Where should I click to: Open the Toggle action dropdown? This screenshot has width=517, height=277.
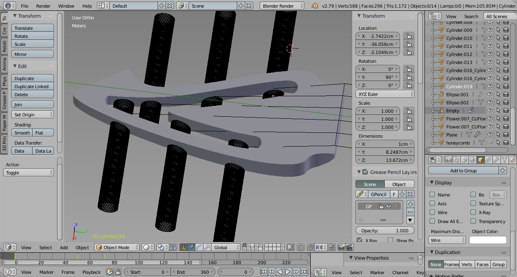pos(29,172)
